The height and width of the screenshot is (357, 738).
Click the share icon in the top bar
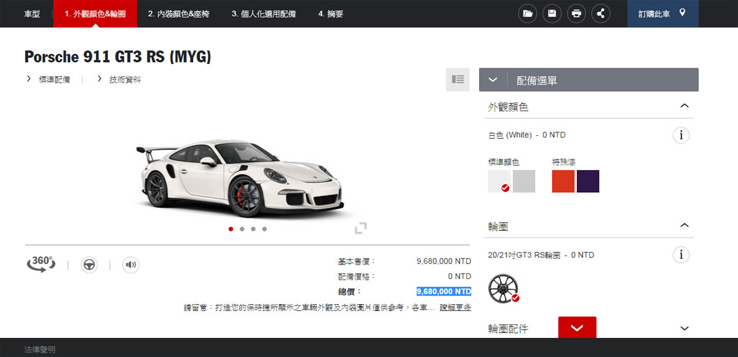[x=601, y=13]
